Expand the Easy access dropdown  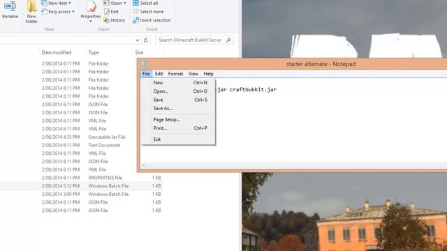58,12
